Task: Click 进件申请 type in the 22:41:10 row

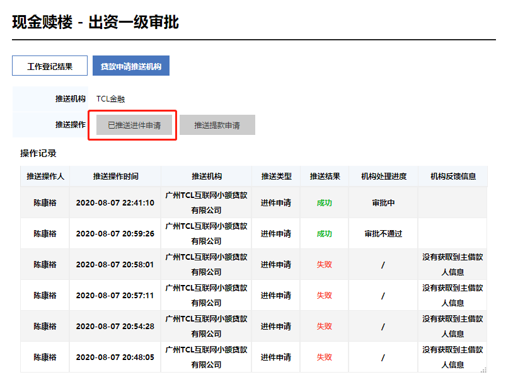Action: pyautogui.click(x=276, y=202)
